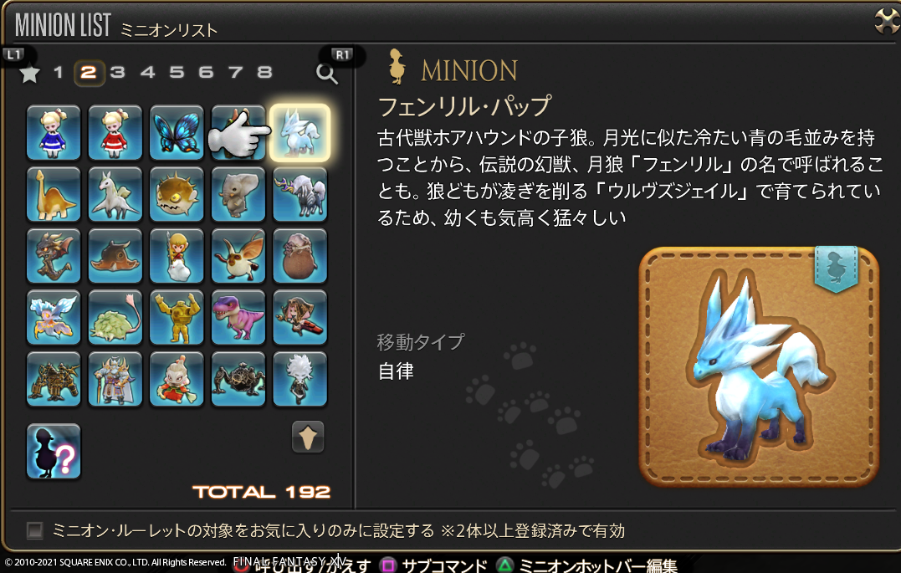Screen dimensions: 901x573
Task: Toggle the chocobo bookmark on minion card
Action: pyautogui.click(x=836, y=268)
